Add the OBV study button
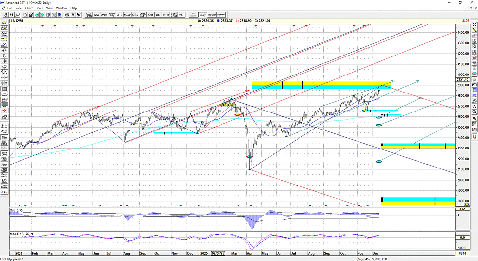Viewport: 478px width, 261px height. (x=135, y=15)
